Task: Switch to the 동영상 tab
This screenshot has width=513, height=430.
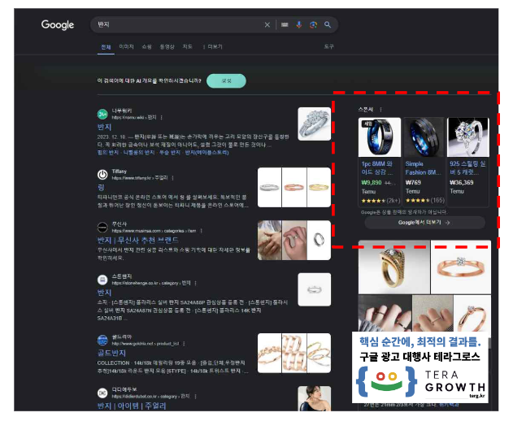Action: point(167,47)
